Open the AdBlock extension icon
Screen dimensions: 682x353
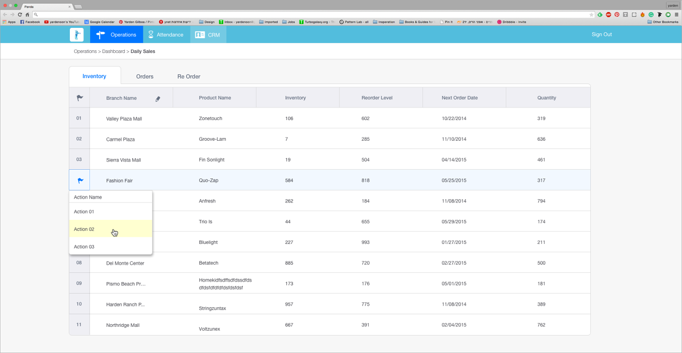pyautogui.click(x=608, y=15)
